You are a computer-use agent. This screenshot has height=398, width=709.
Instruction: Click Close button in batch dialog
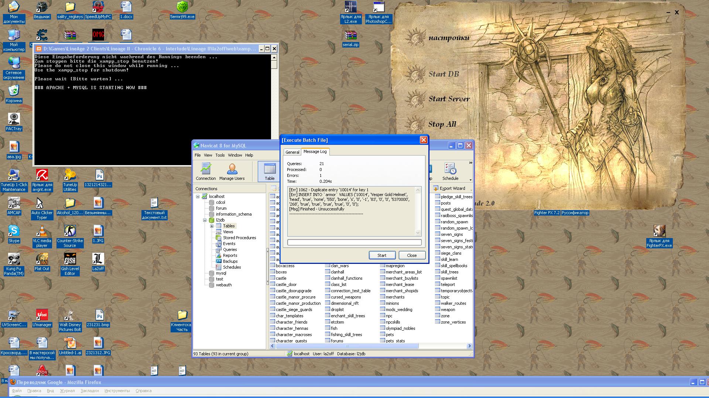pyautogui.click(x=412, y=255)
